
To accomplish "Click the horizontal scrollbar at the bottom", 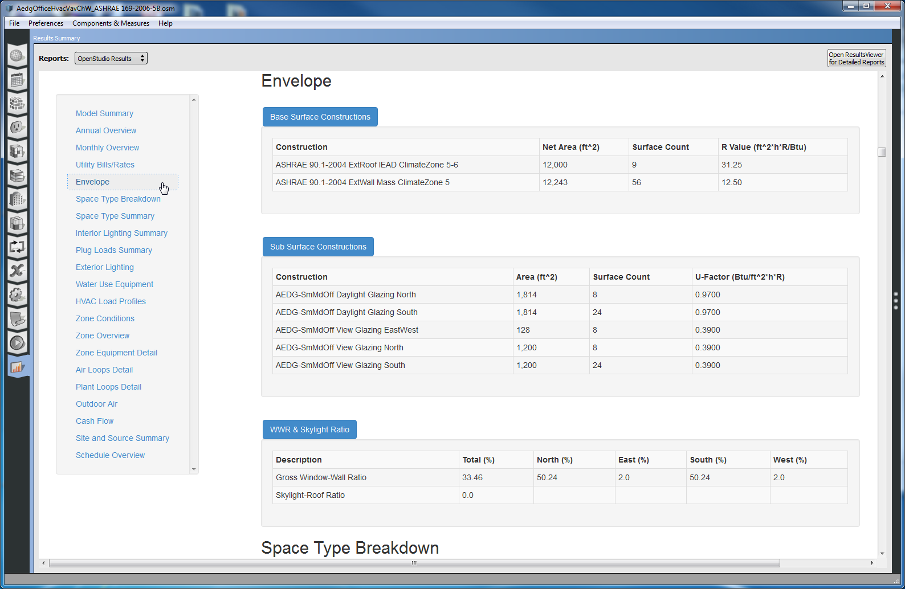I will click(x=414, y=563).
